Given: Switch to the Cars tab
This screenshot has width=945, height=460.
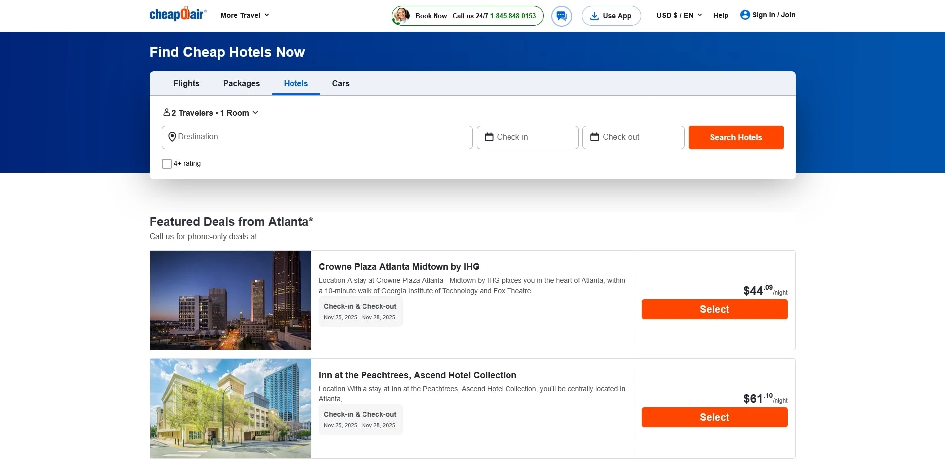Looking at the screenshot, I should coord(340,83).
